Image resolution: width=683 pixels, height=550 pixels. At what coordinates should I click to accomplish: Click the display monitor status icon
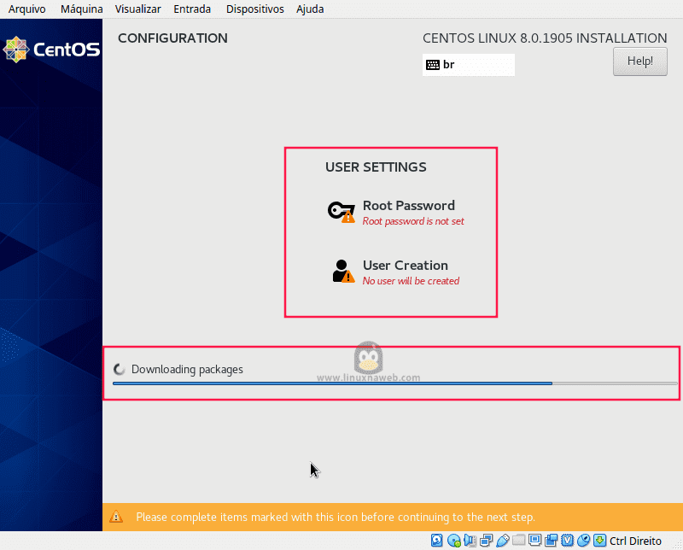pos(534,541)
